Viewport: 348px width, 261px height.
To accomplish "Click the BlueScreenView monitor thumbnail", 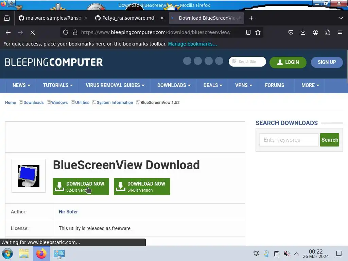I will tap(29, 176).
